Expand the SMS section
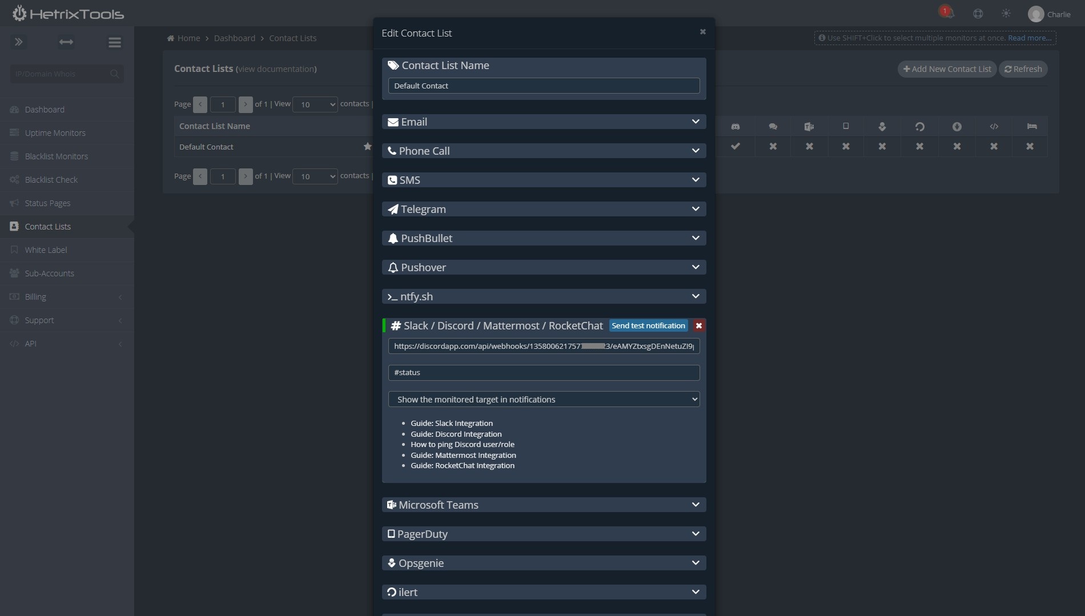The width and height of the screenshot is (1085, 616). point(544,180)
